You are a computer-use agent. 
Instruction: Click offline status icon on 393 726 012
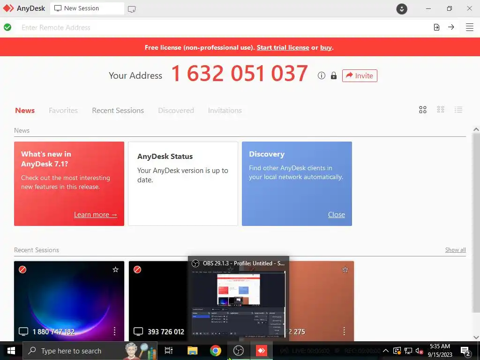(137, 270)
